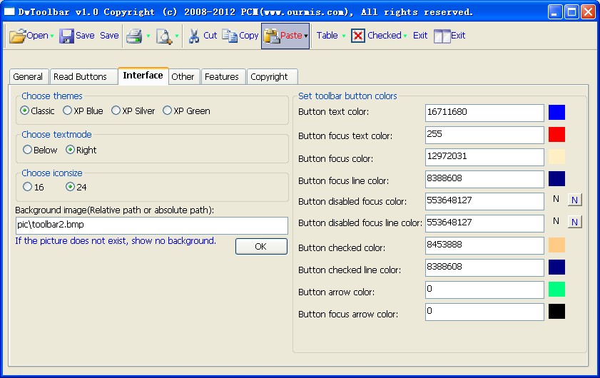Click the Button disabled focus color field

484,201
